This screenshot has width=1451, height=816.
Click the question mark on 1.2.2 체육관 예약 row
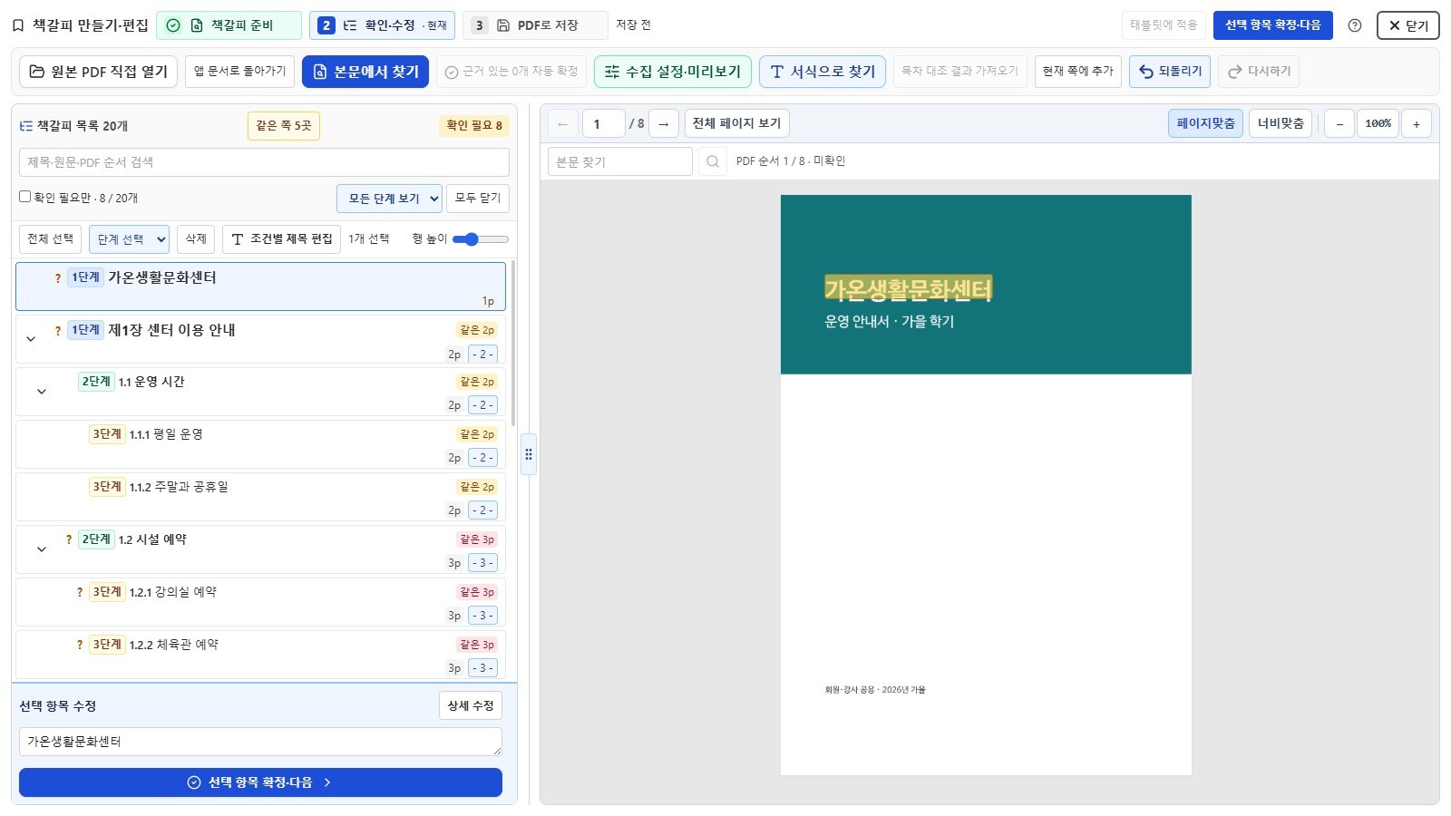[80, 645]
